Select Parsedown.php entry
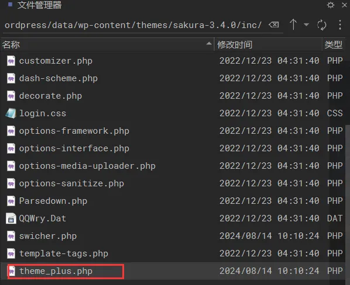350x285 pixels. tap(53, 201)
